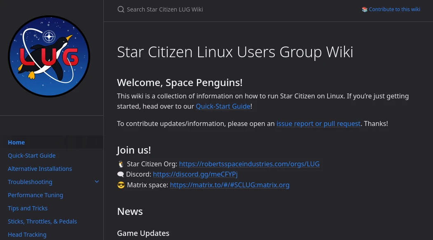Open the issue report or pull request link

(x=318, y=123)
